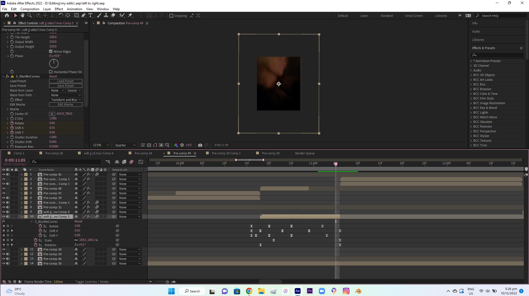Toggle Frame Blending in the timeline header
This screenshot has height=296, width=529.
coord(124,162)
